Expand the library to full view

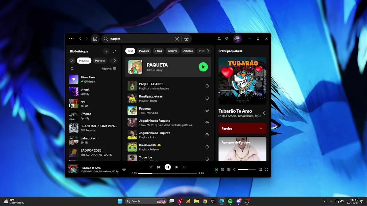pyautogui.click(x=114, y=51)
